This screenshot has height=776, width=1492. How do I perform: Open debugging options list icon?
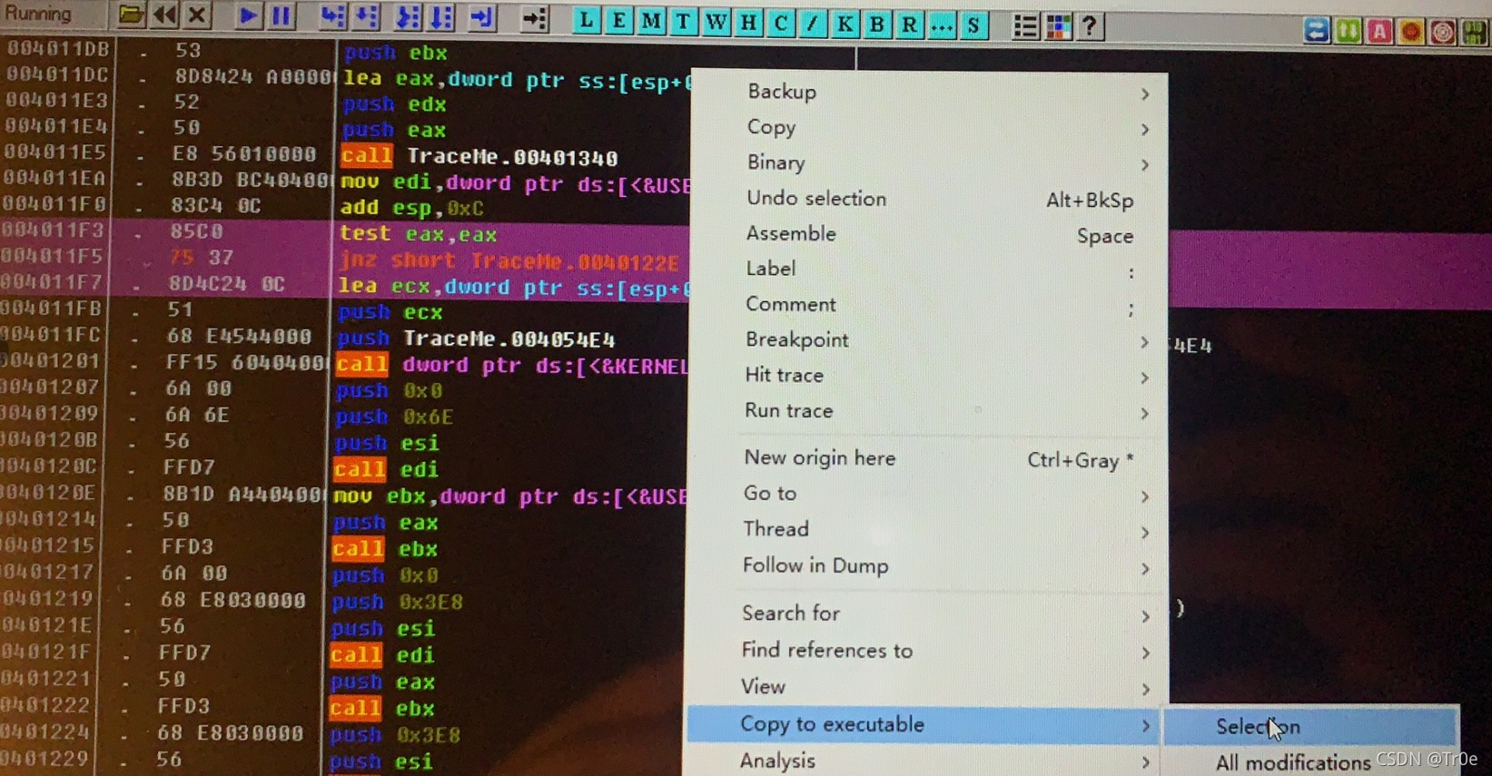pos(1025,26)
